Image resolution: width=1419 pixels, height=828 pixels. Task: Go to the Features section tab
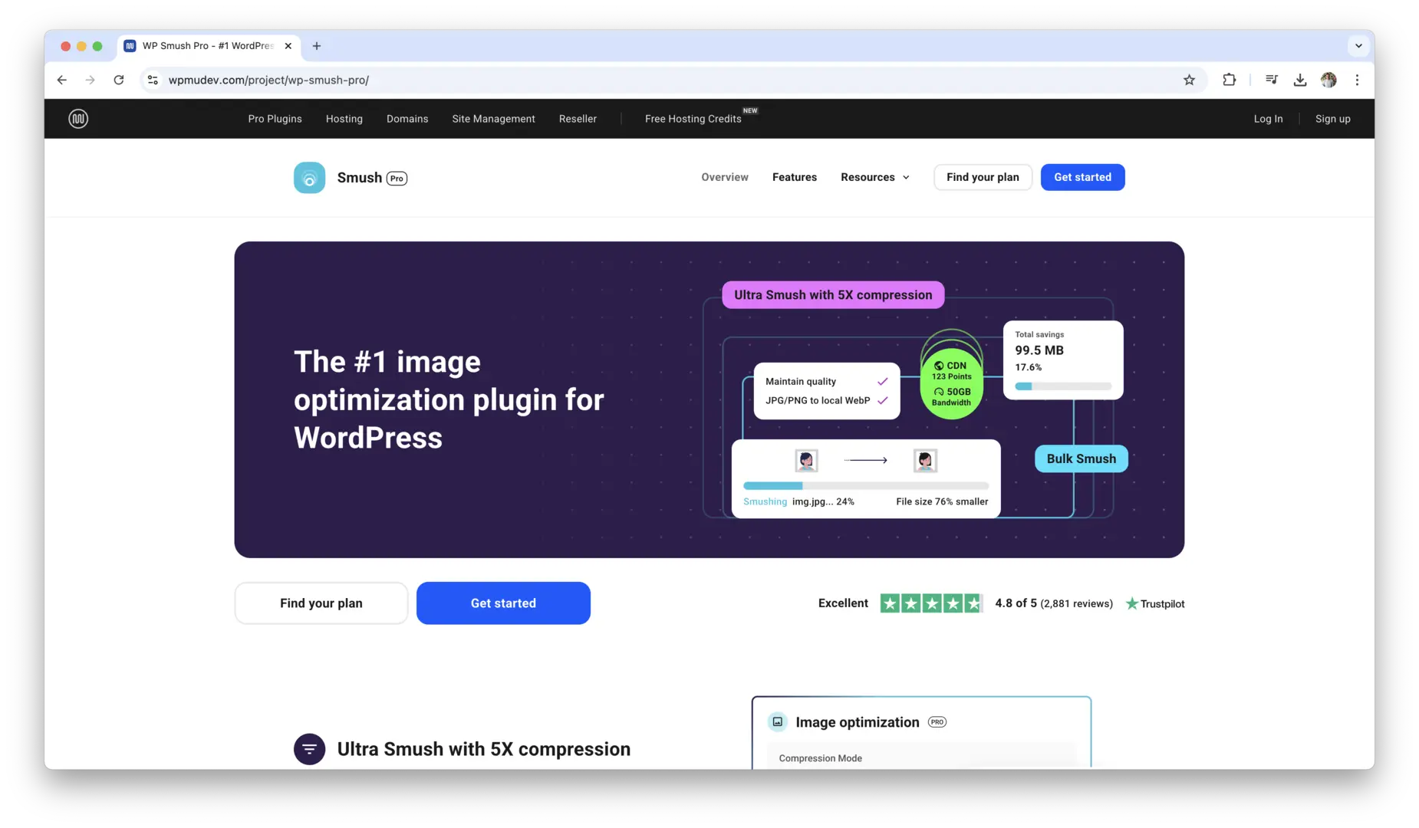(794, 177)
